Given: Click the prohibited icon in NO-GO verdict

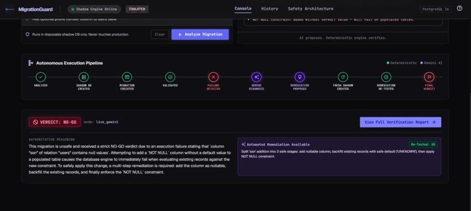Looking at the screenshot, I should (x=36, y=122).
